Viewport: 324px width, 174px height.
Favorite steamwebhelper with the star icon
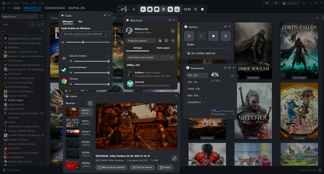(x=109, y=67)
